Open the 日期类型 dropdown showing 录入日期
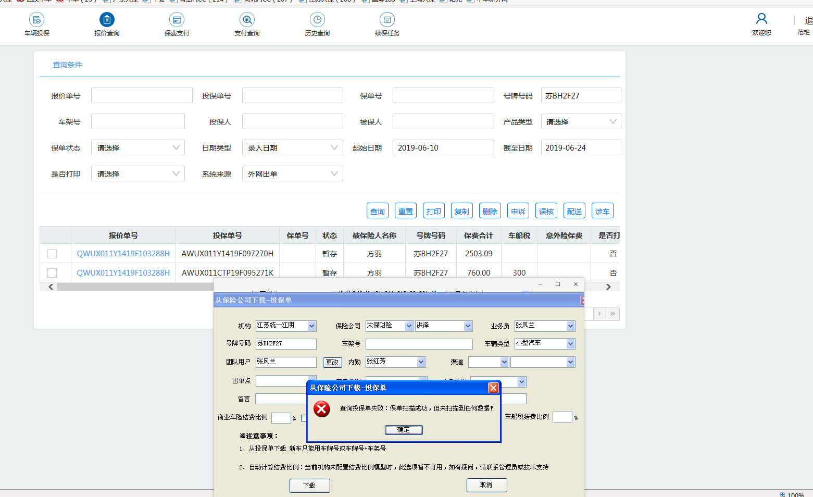813x497 pixels. click(292, 148)
